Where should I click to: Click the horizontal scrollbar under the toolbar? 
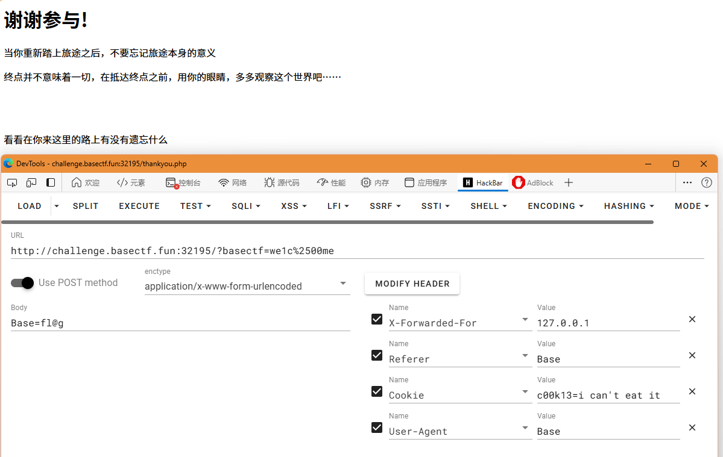tap(327, 222)
